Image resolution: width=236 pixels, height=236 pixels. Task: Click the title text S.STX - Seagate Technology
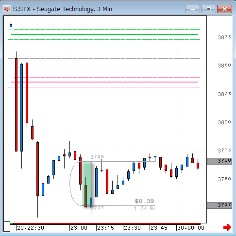click(x=54, y=9)
